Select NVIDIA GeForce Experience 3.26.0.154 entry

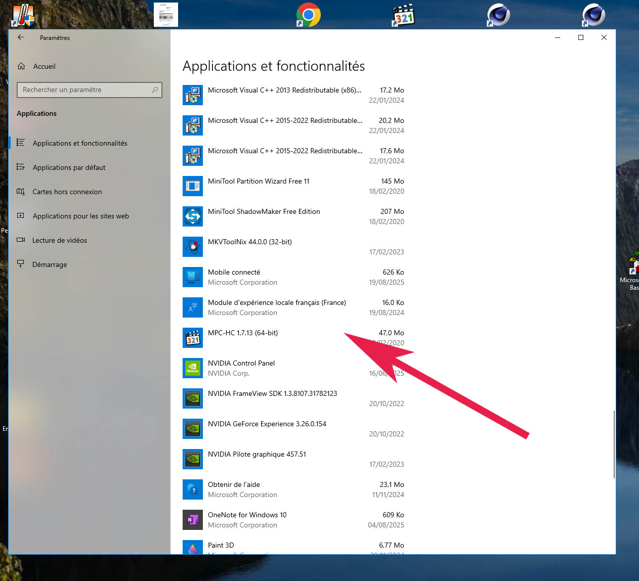click(293, 429)
